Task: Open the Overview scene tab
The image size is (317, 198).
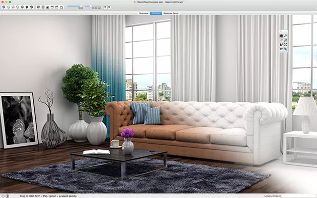Action: tap(143, 14)
